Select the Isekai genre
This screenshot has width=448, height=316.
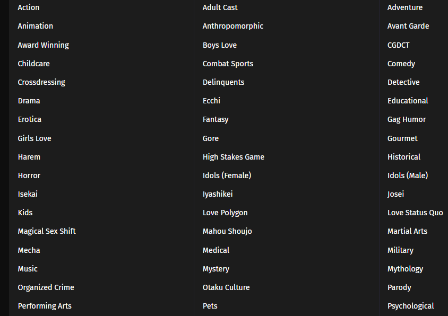point(28,194)
